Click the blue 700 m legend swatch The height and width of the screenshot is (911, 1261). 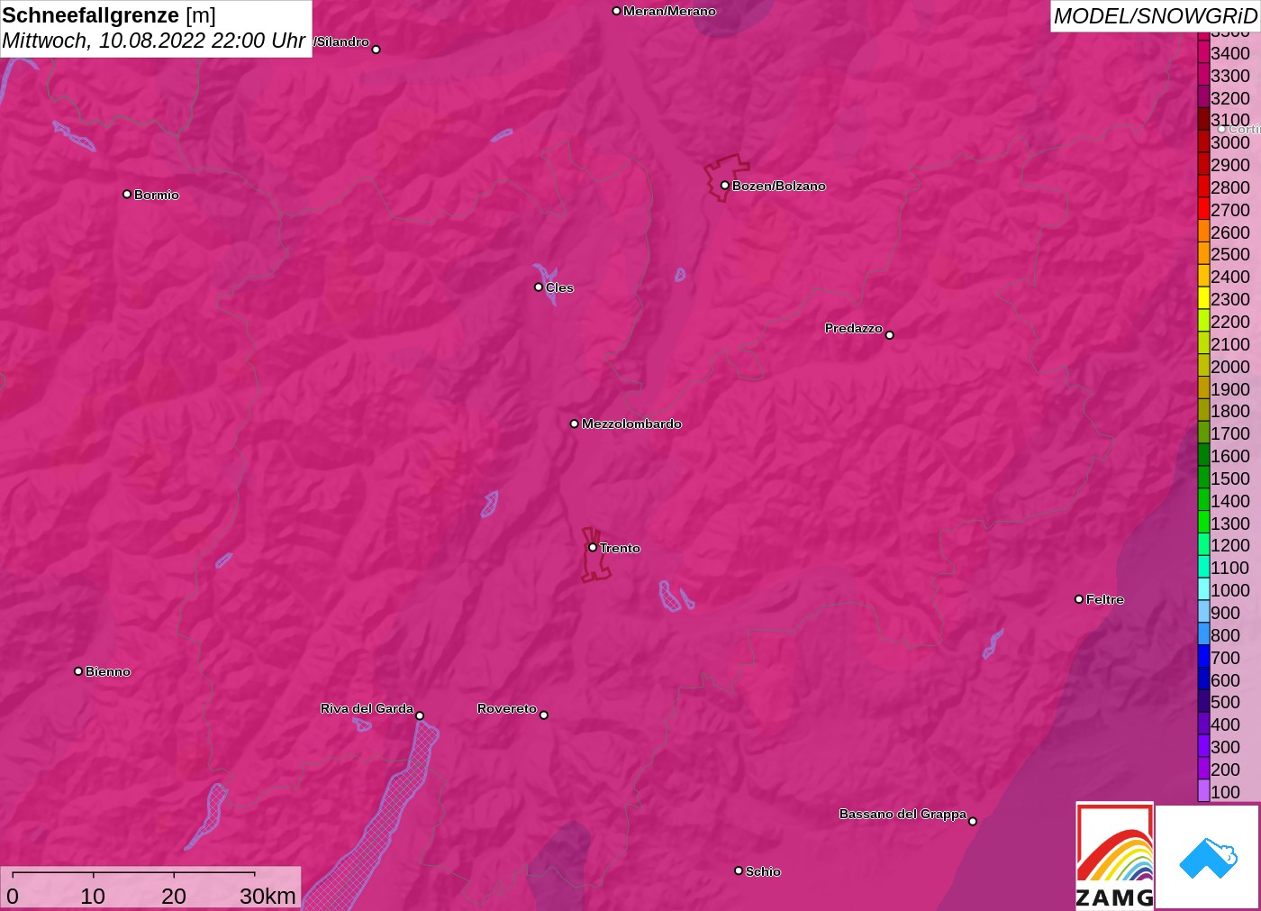click(1203, 658)
